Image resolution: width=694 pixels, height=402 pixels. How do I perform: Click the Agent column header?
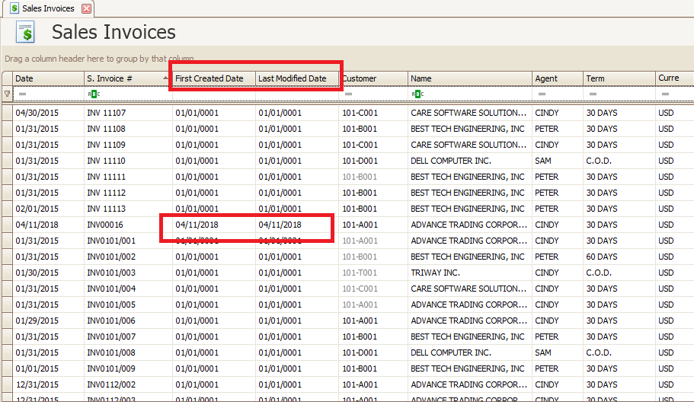click(x=557, y=78)
